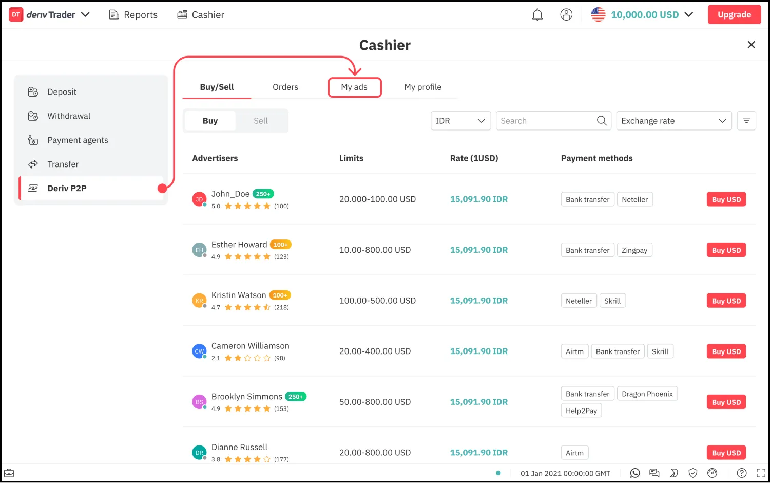Open the My ads tab

point(354,87)
